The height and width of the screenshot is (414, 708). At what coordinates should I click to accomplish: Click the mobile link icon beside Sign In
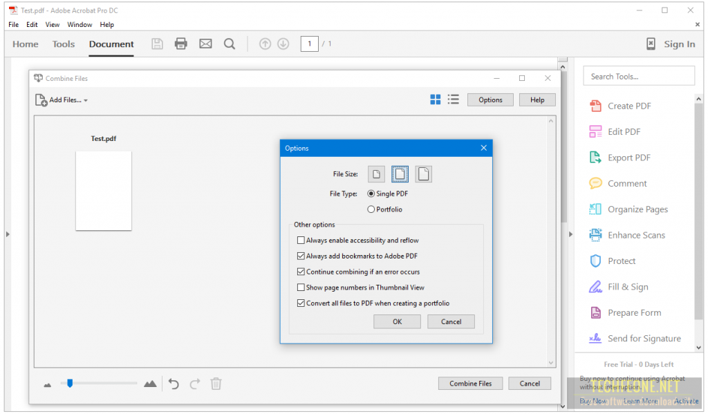651,44
